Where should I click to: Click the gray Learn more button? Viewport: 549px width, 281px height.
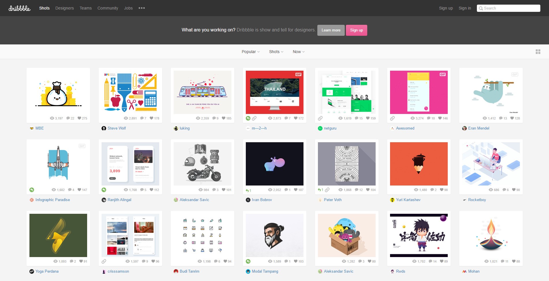click(331, 30)
